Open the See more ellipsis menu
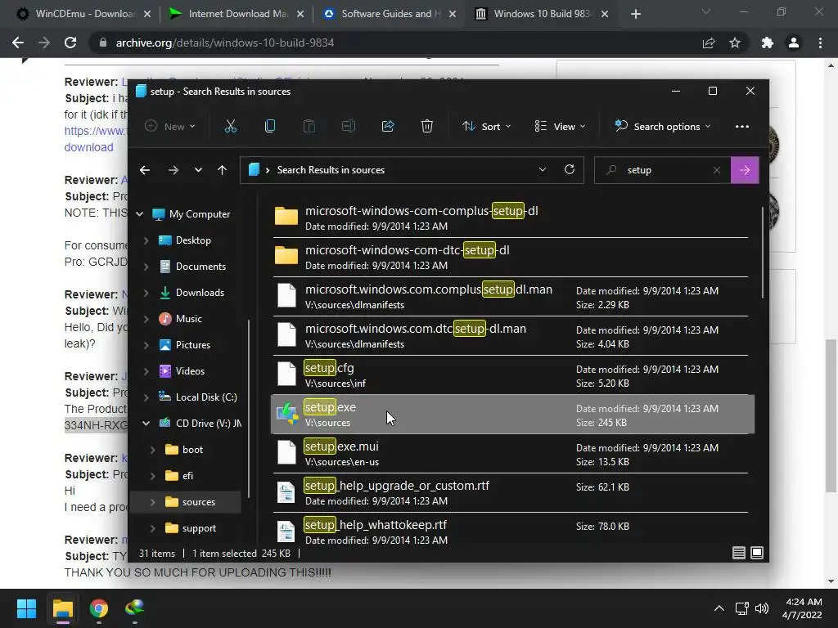The width and height of the screenshot is (838, 628). [741, 127]
